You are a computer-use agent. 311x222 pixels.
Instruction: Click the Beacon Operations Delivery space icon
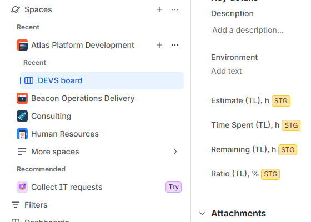tap(22, 98)
